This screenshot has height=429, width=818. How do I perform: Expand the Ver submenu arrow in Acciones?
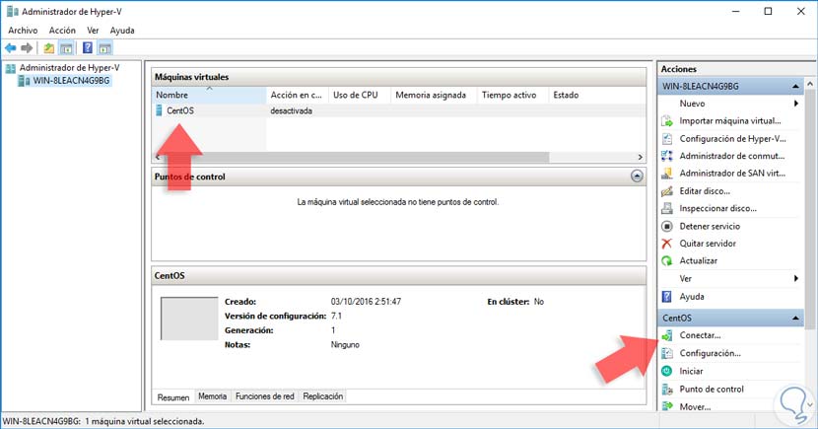coord(796,279)
